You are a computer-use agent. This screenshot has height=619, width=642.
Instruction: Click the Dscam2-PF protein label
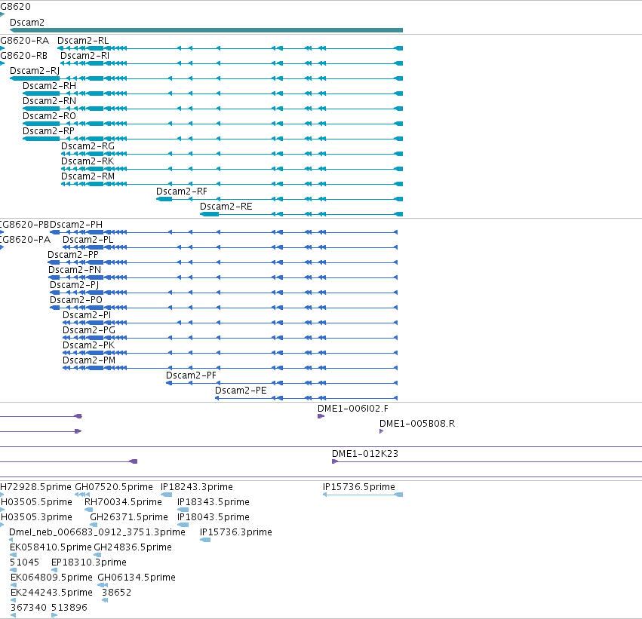point(191,376)
